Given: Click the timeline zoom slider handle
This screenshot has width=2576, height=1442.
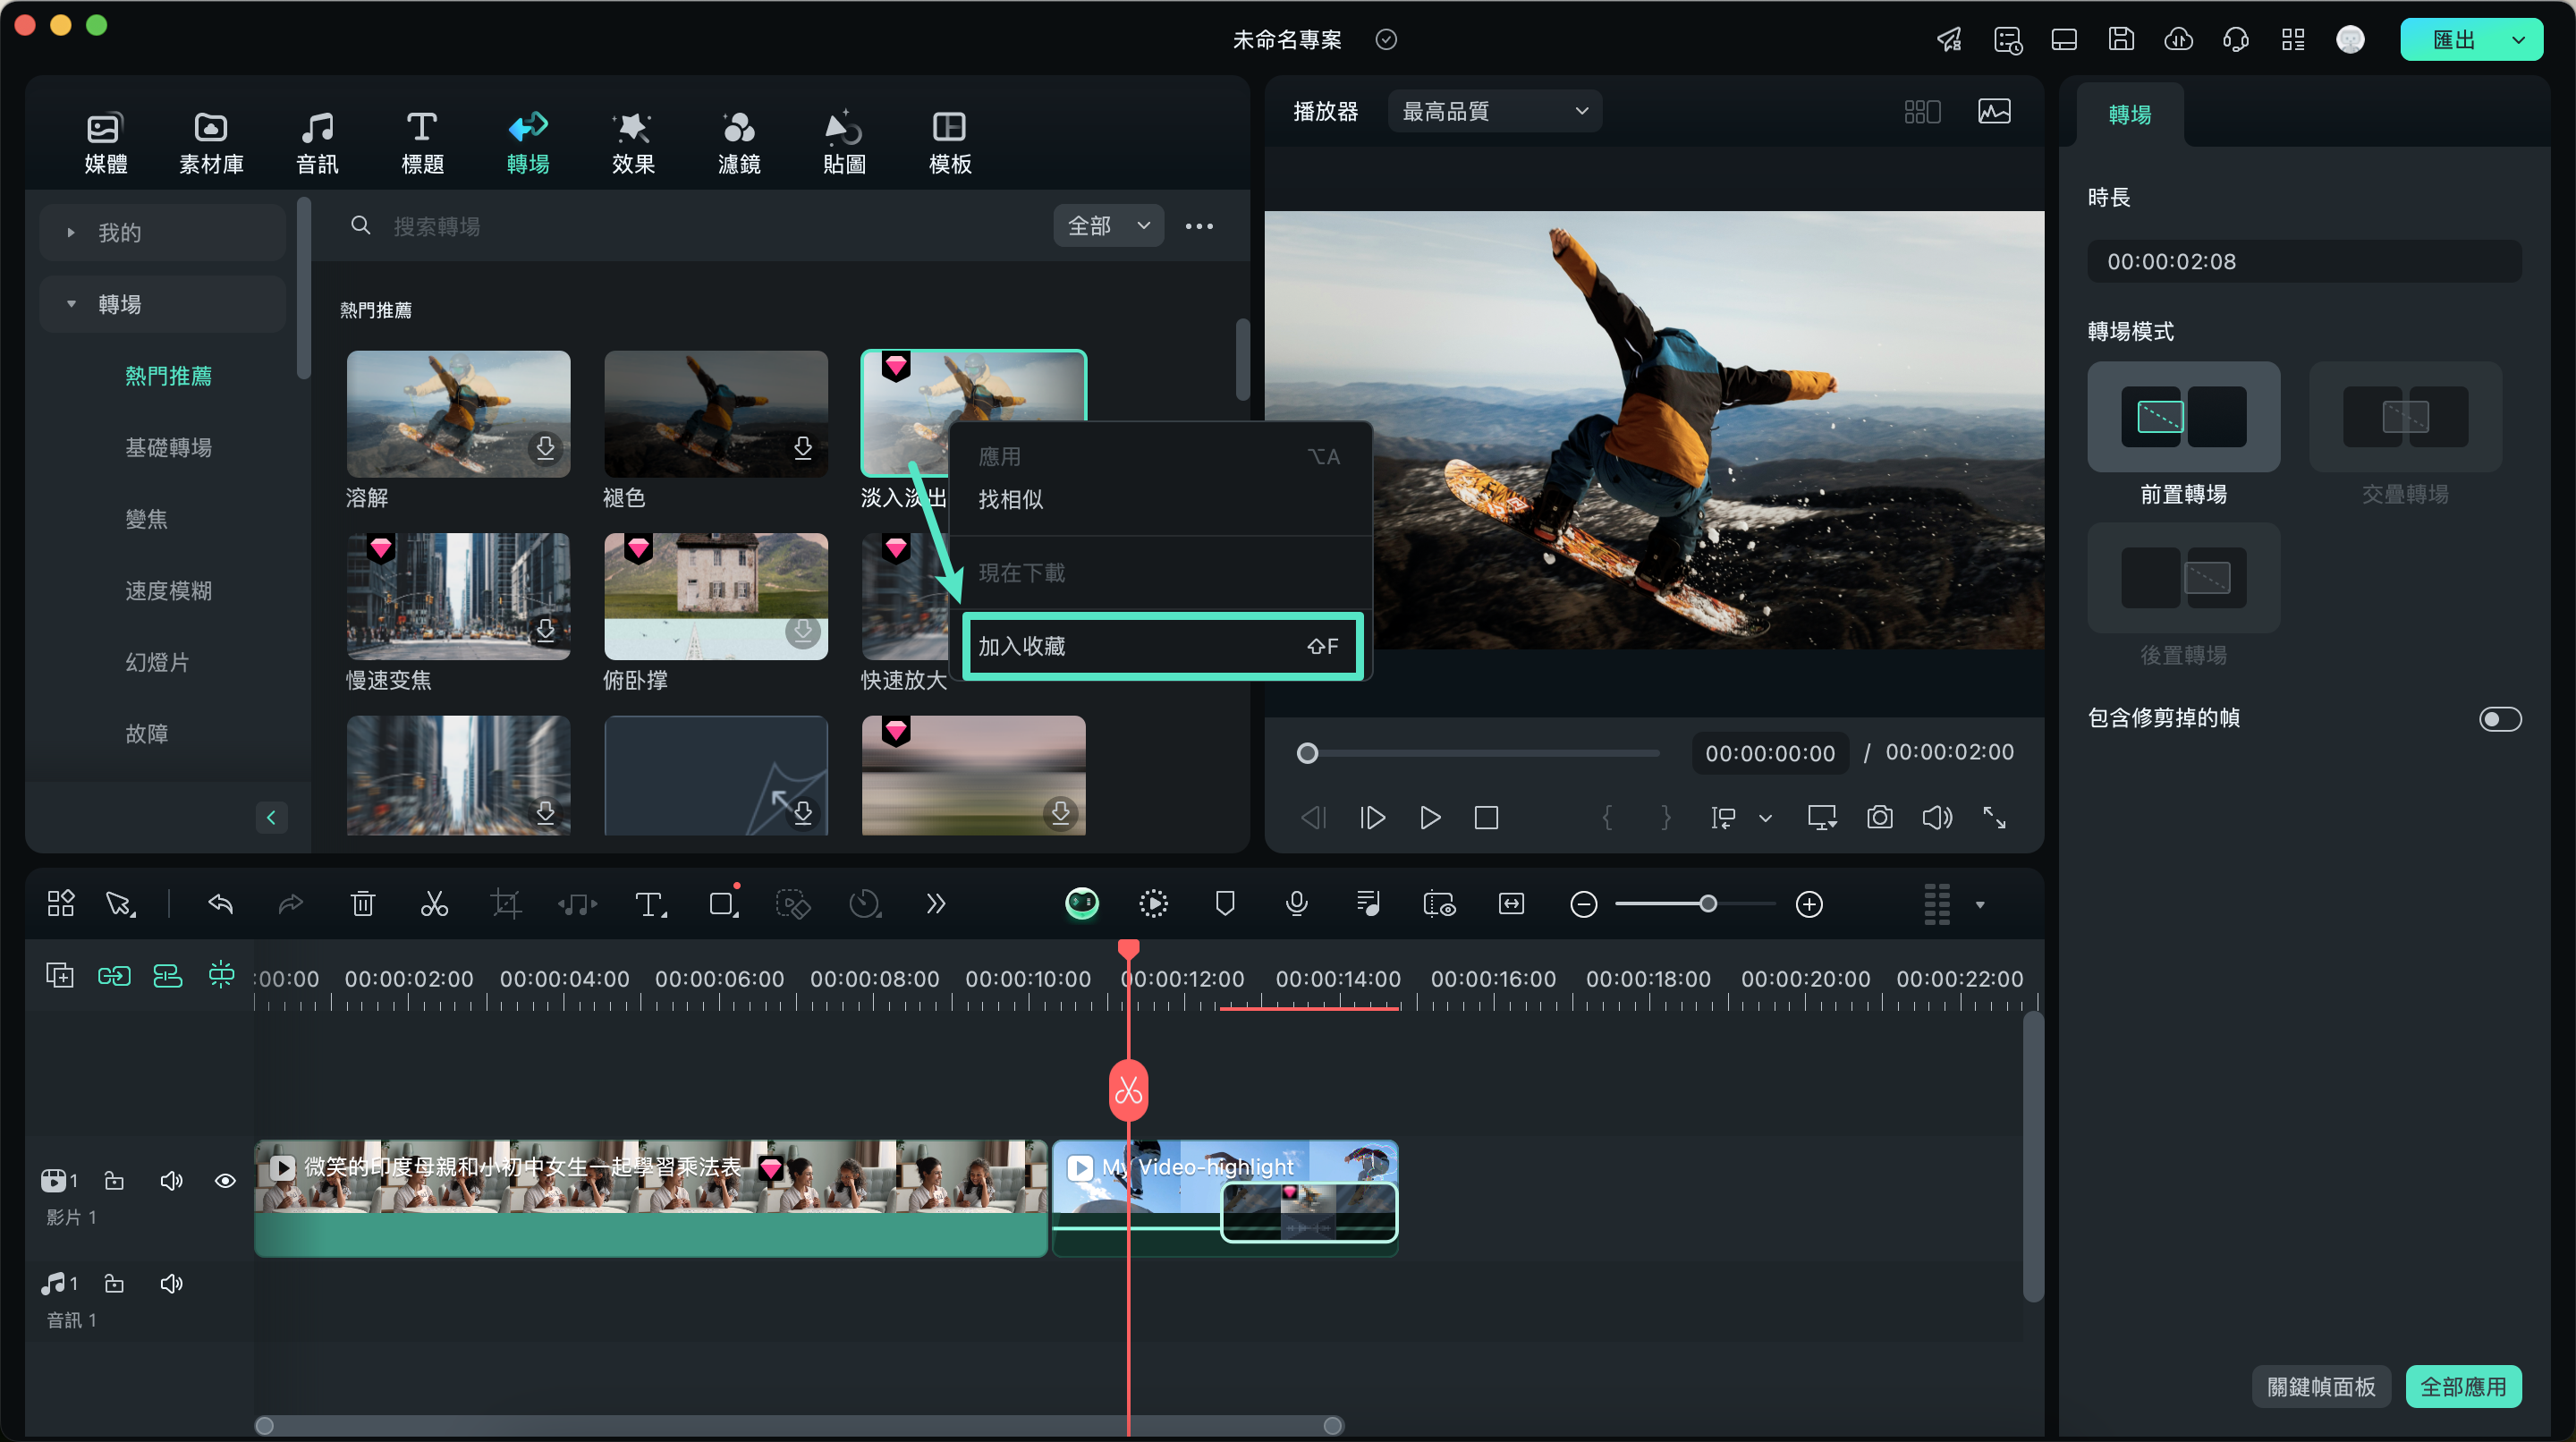Looking at the screenshot, I should tap(1708, 904).
